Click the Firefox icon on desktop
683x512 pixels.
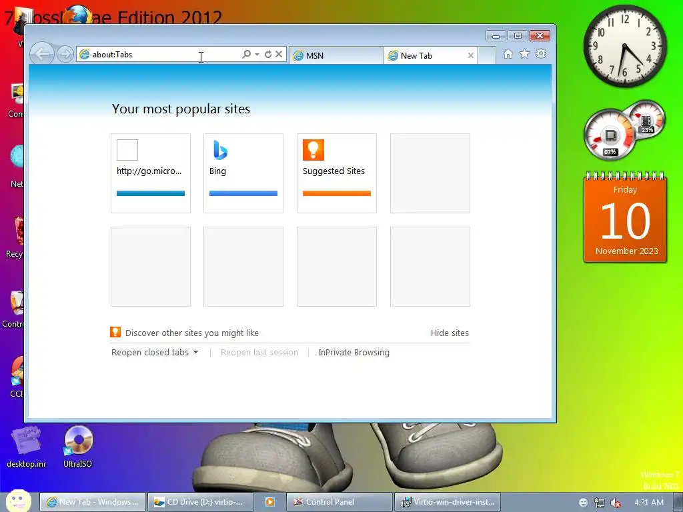coord(79,15)
